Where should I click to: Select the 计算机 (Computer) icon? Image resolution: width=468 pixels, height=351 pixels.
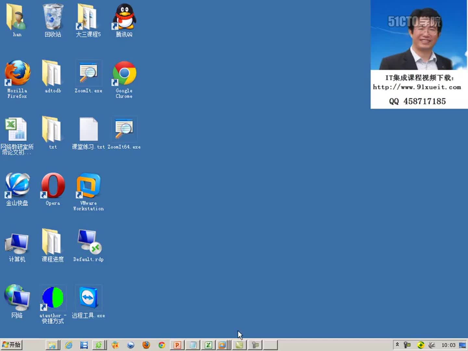click(x=17, y=247)
